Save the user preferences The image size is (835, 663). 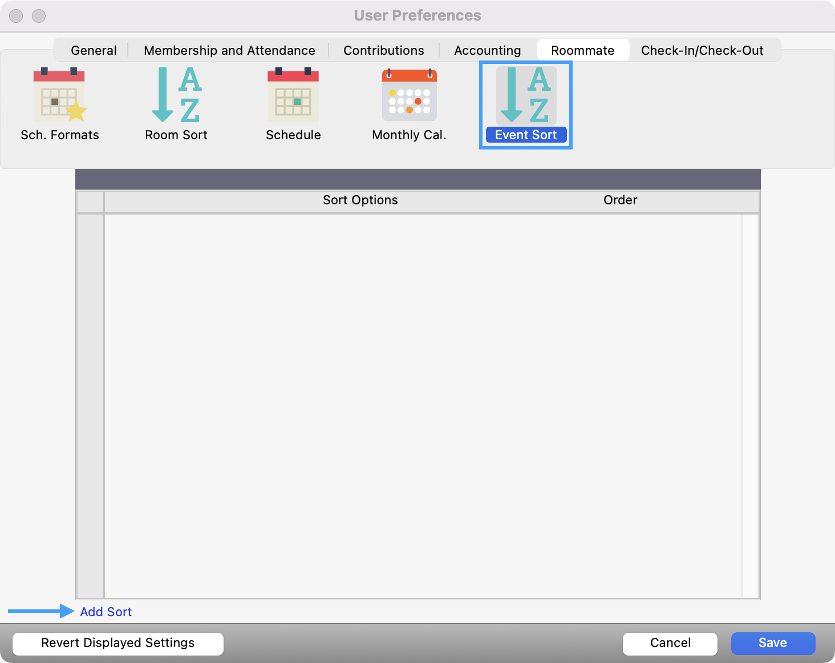[x=772, y=643]
